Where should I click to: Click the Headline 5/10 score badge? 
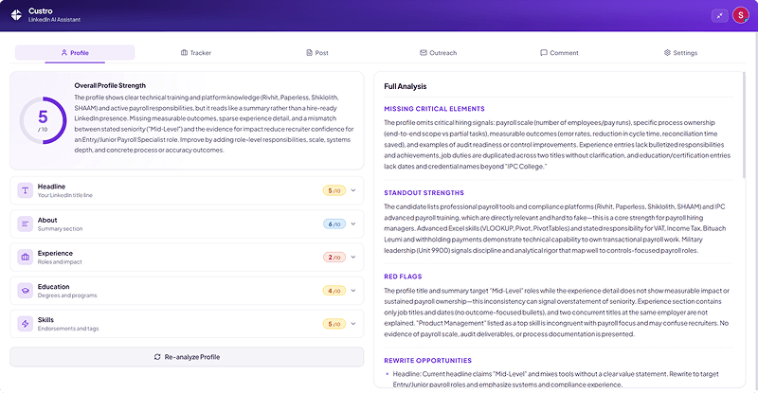point(334,190)
